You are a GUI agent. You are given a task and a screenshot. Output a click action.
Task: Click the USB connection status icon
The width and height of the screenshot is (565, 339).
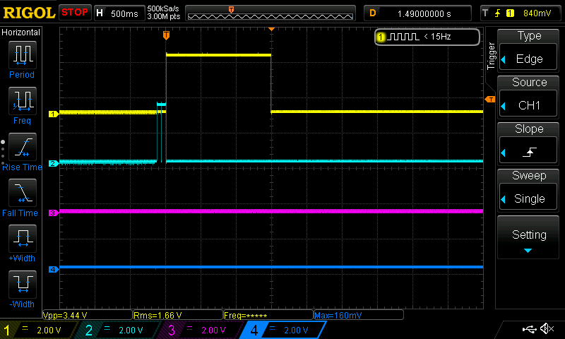[528, 329]
